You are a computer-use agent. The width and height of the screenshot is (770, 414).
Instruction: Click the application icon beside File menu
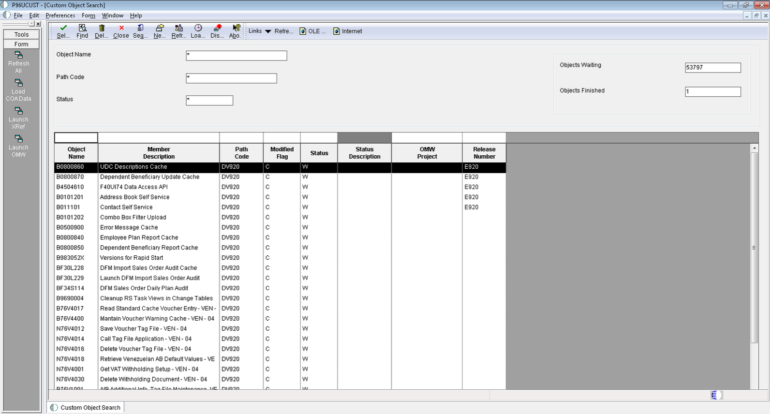(x=7, y=15)
